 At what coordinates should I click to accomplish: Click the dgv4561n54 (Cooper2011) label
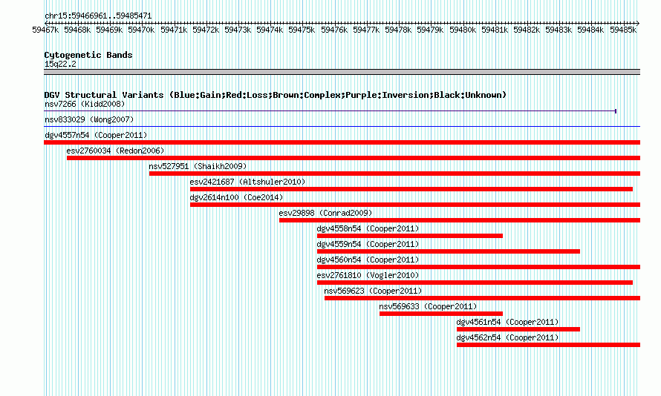click(507, 322)
